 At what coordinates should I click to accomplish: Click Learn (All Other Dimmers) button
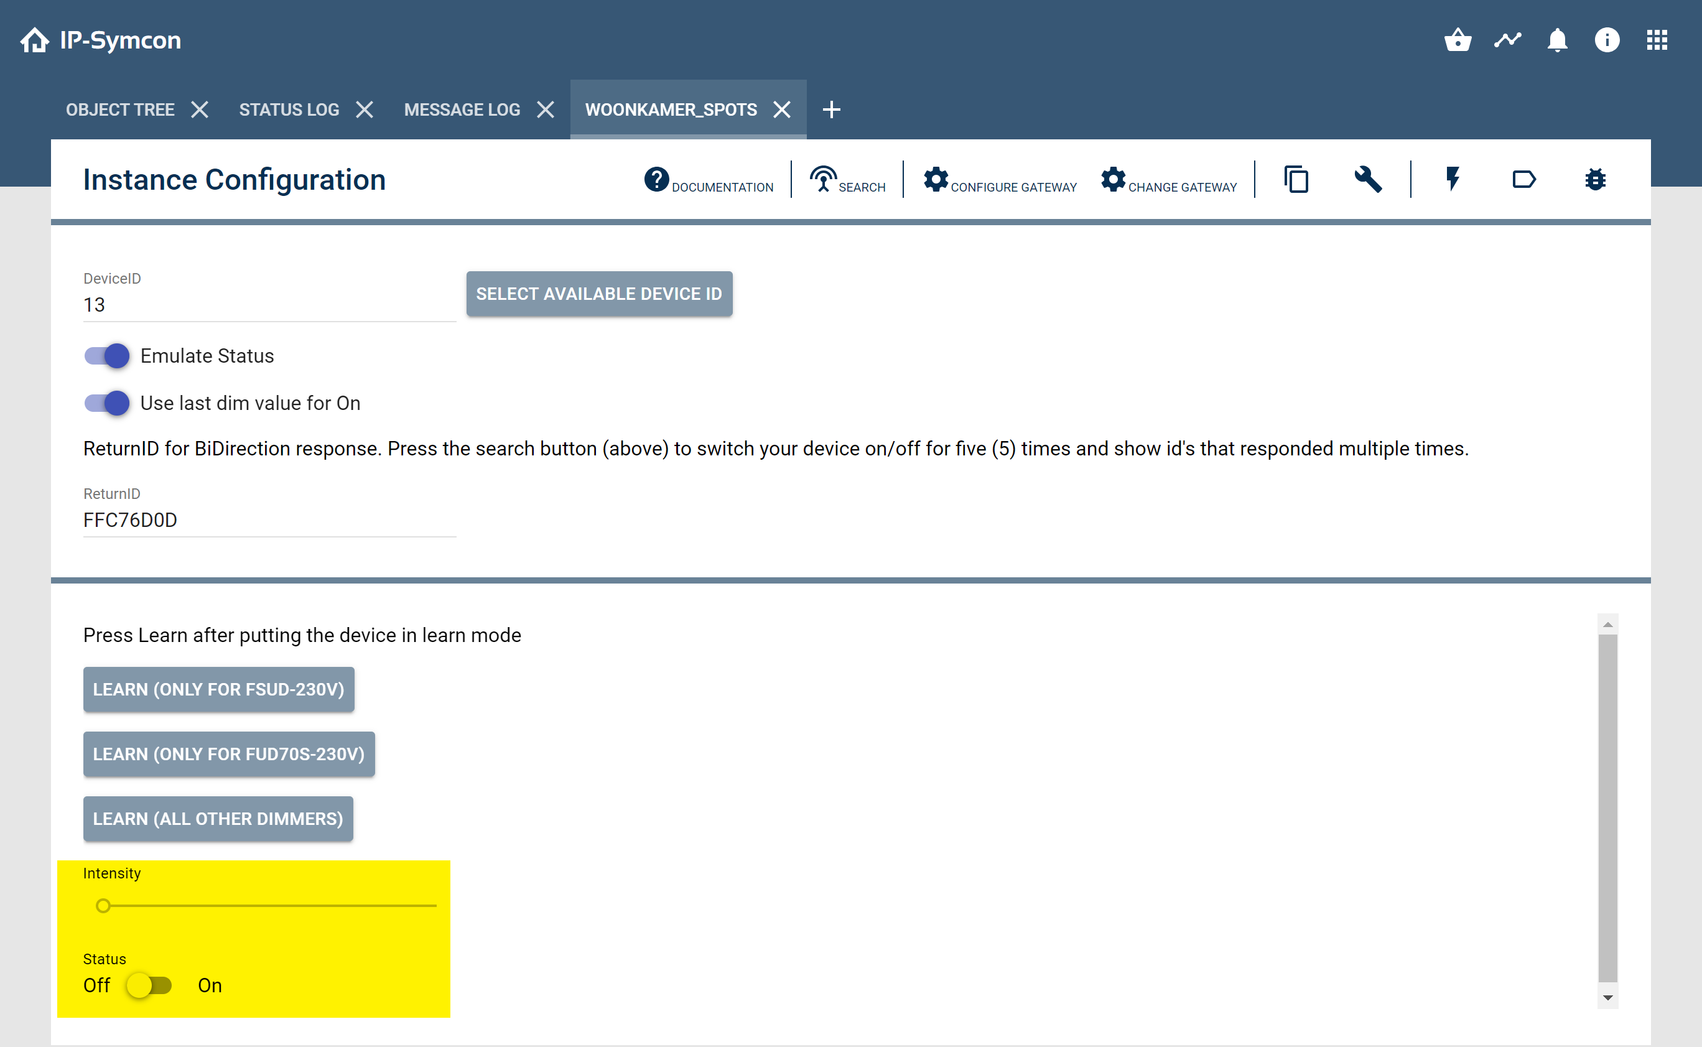click(x=218, y=819)
